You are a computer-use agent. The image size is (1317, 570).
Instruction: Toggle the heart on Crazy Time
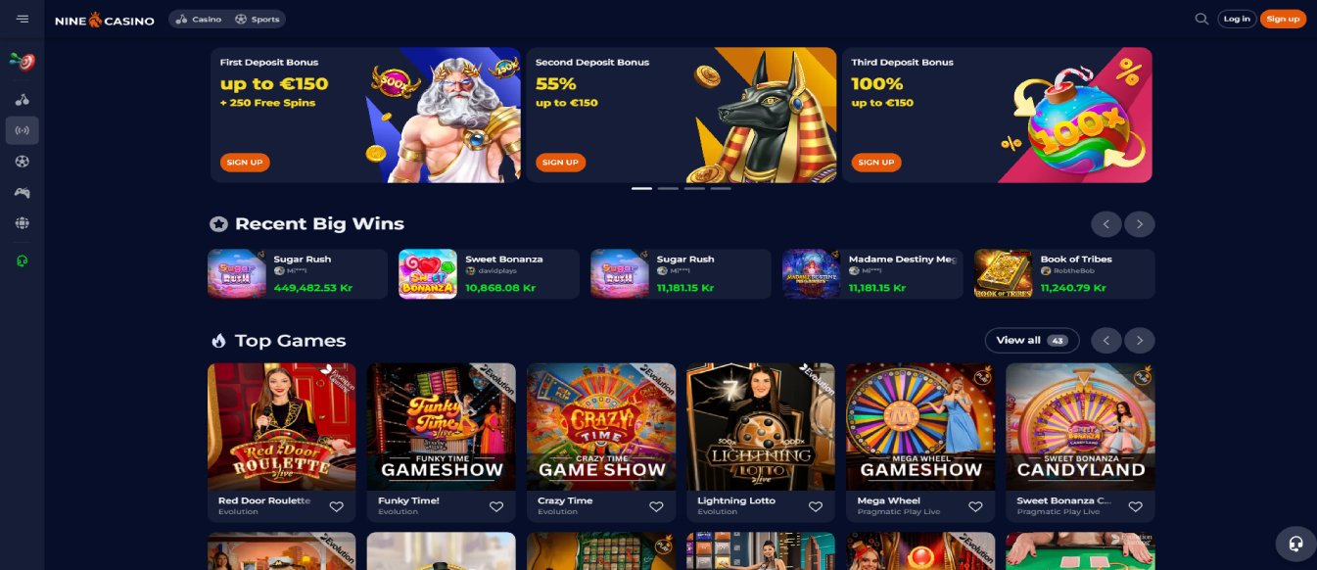pos(656,506)
